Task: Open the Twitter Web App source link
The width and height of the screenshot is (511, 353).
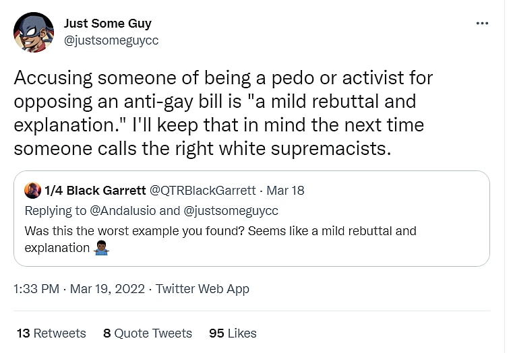Action: pos(202,289)
